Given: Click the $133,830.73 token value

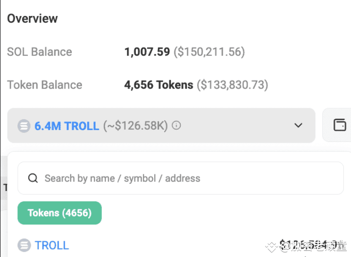Looking at the screenshot, I should [x=233, y=85].
